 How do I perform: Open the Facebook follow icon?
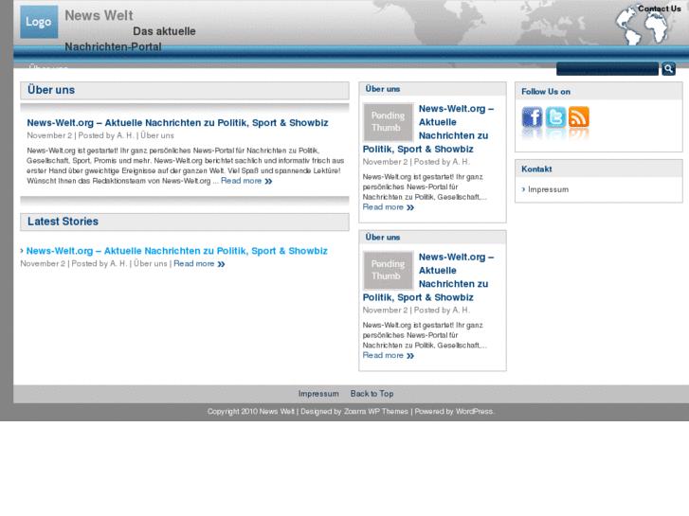[532, 117]
